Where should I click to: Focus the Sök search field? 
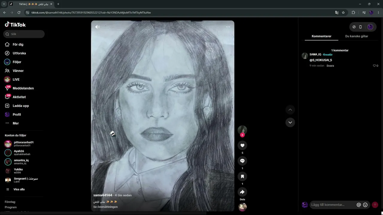pos(24,34)
